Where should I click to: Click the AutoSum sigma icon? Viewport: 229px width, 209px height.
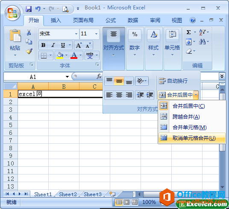pos(188,32)
